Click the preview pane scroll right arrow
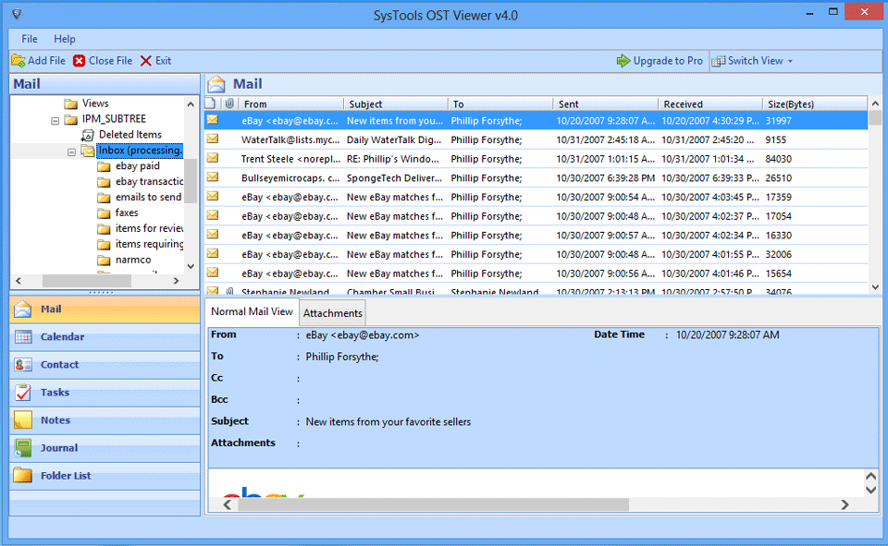The width and height of the screenshot is (888, 546). coord(845,504)
